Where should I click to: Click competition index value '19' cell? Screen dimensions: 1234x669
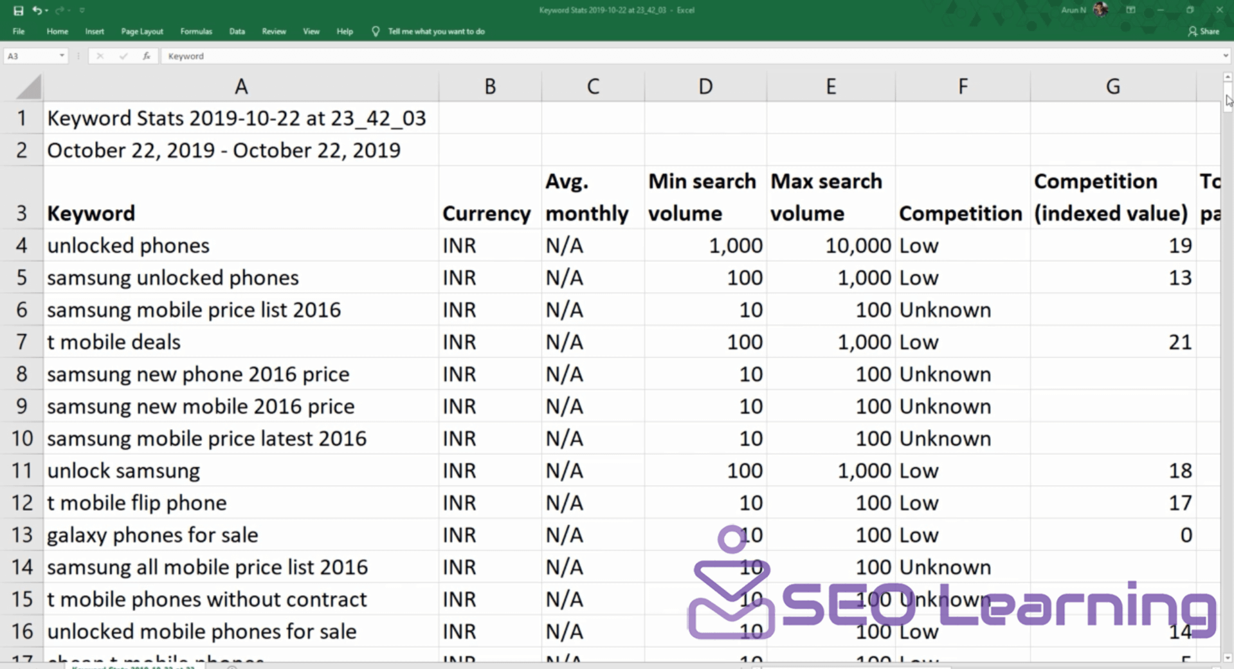click(1113, 245)
